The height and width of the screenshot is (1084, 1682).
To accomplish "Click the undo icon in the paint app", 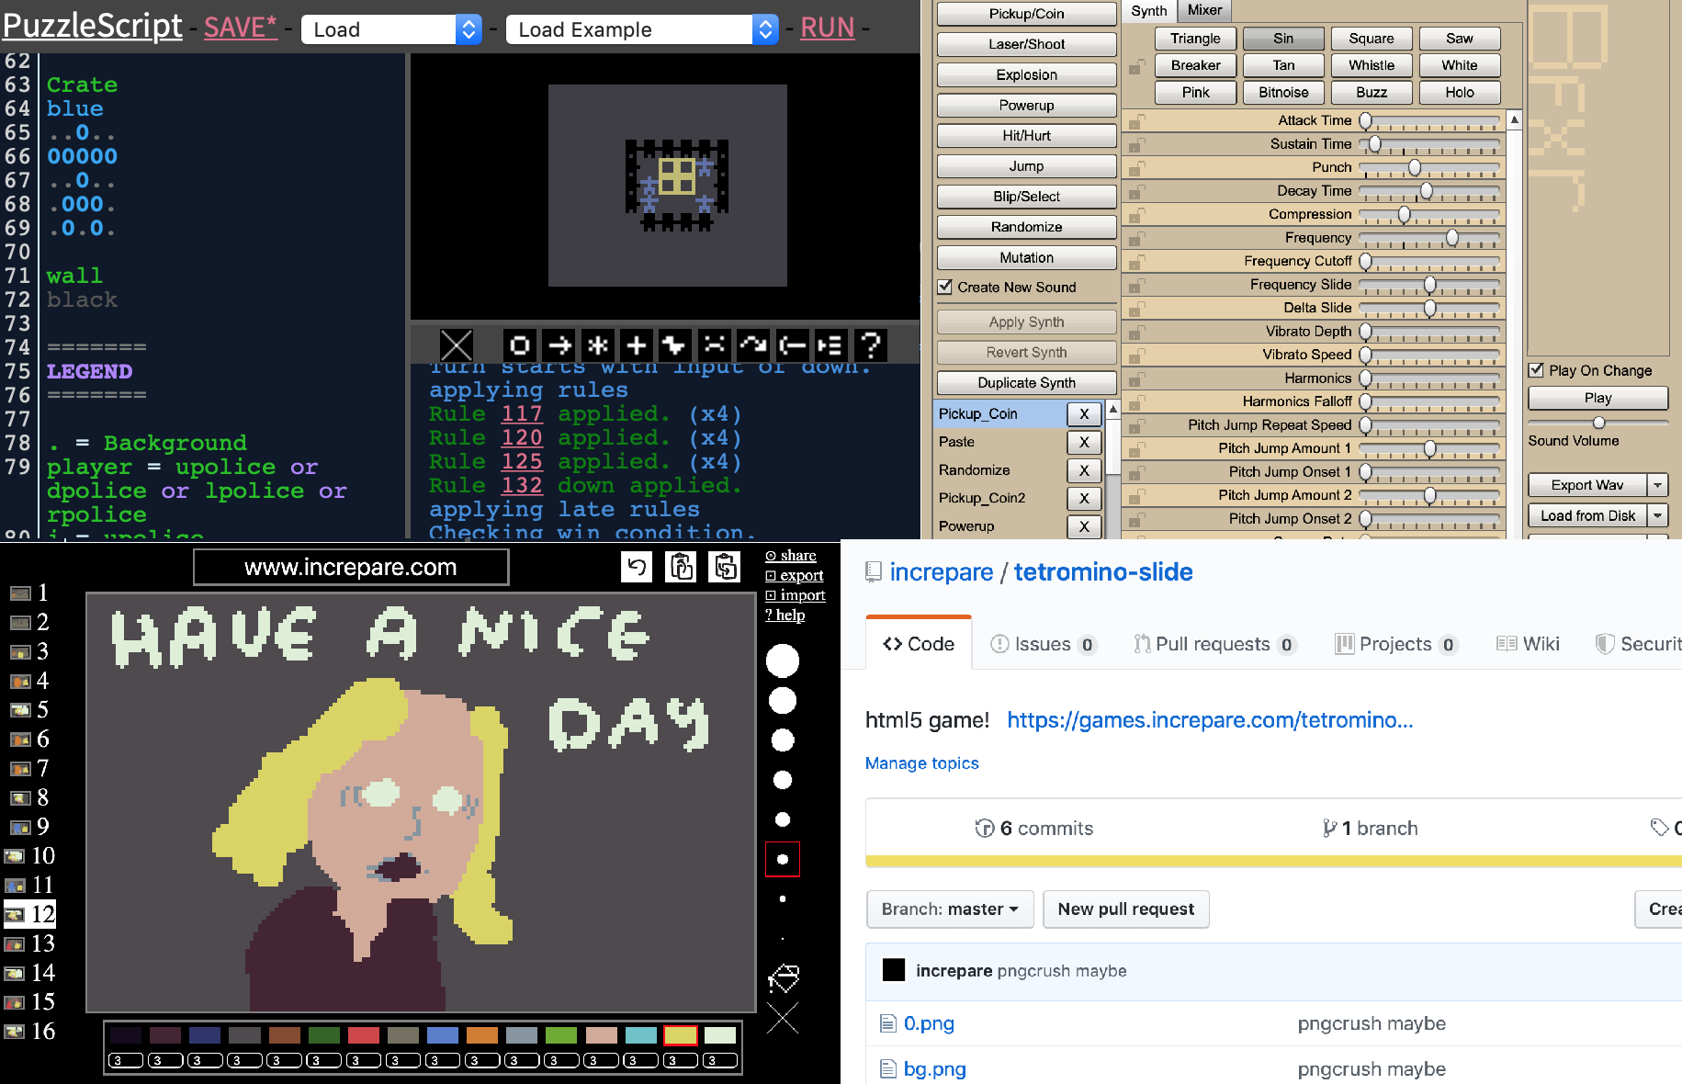I will point(637,567).
